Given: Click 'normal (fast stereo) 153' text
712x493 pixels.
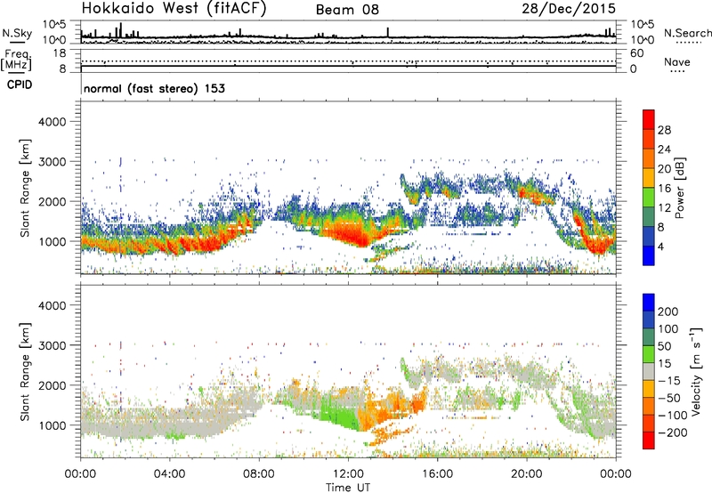Looking at the screenshot, I should pos(154,88).
